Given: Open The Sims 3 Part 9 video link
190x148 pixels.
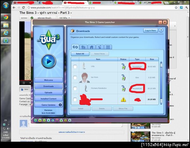Looking at the screenshot, I should coord(163,134).
